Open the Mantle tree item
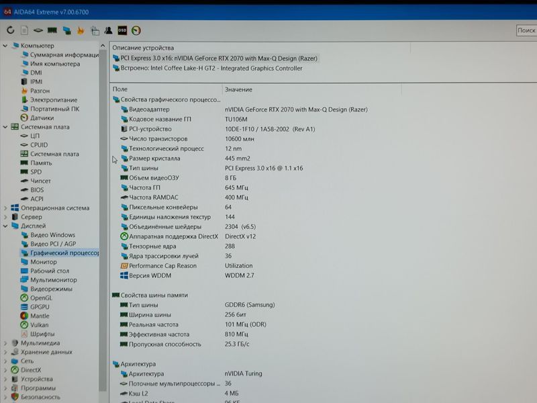 35,316
